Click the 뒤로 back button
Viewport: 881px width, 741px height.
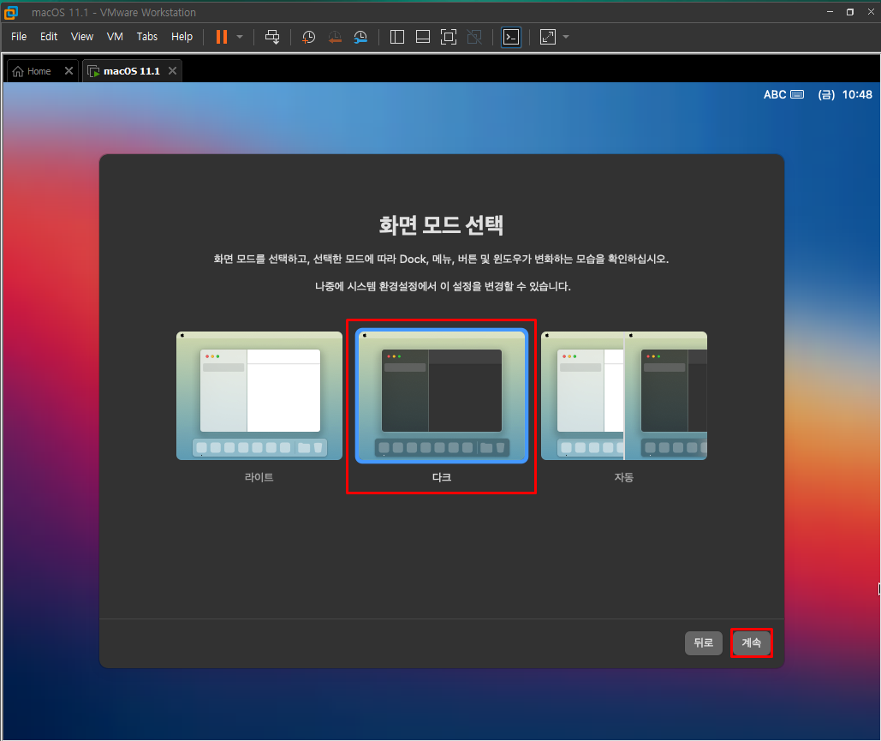[704, 642]
